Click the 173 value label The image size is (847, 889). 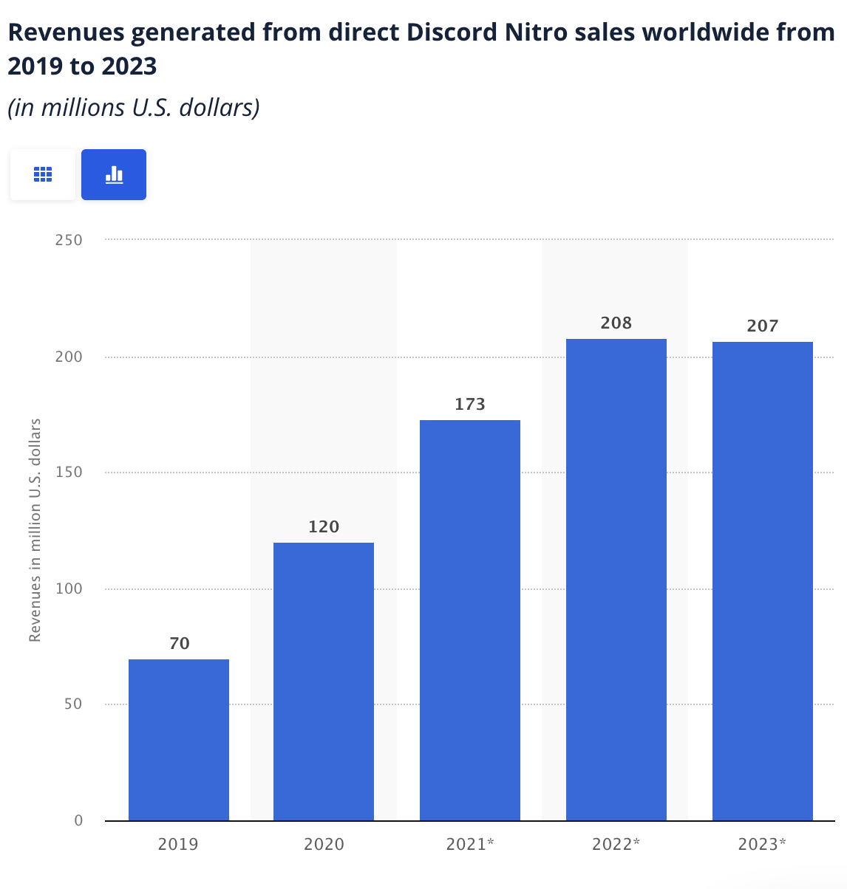[x=470, y=404]
